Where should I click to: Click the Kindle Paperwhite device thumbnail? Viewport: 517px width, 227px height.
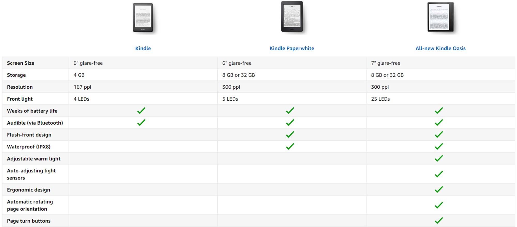click(292, 17)
